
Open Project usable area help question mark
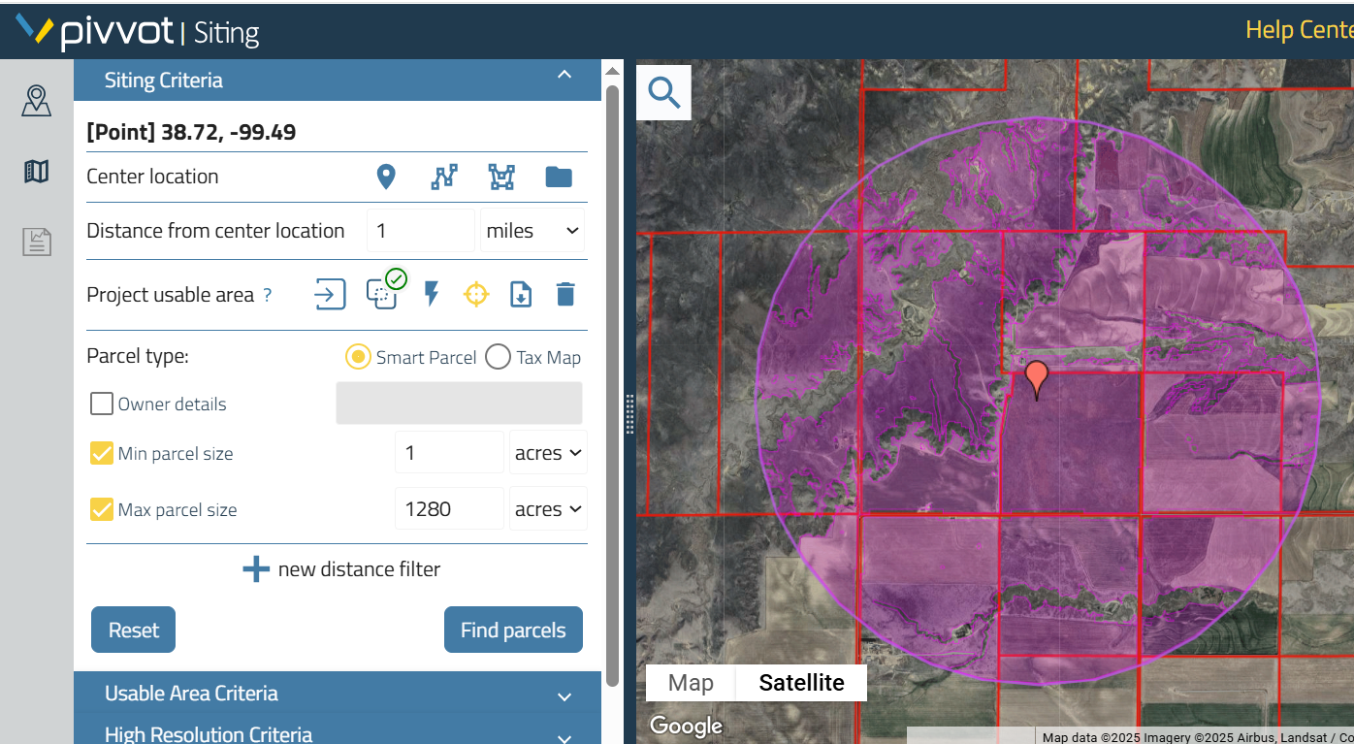tap(268, 295)
